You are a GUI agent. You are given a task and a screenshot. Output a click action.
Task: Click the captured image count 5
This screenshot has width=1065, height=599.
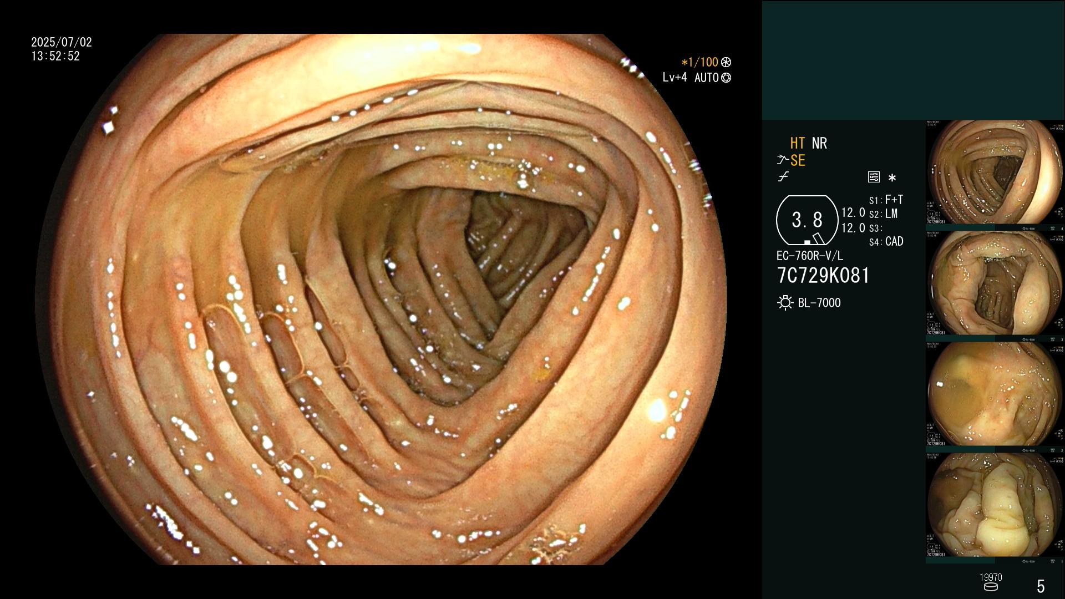coord(1041,586)
